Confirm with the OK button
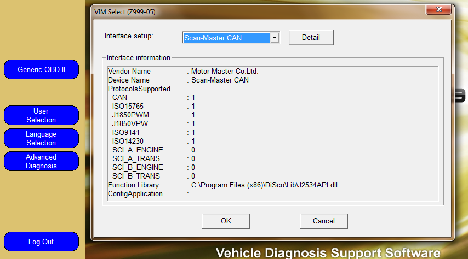Viewport: 468px width, 259px height. [x=226, y=221]
